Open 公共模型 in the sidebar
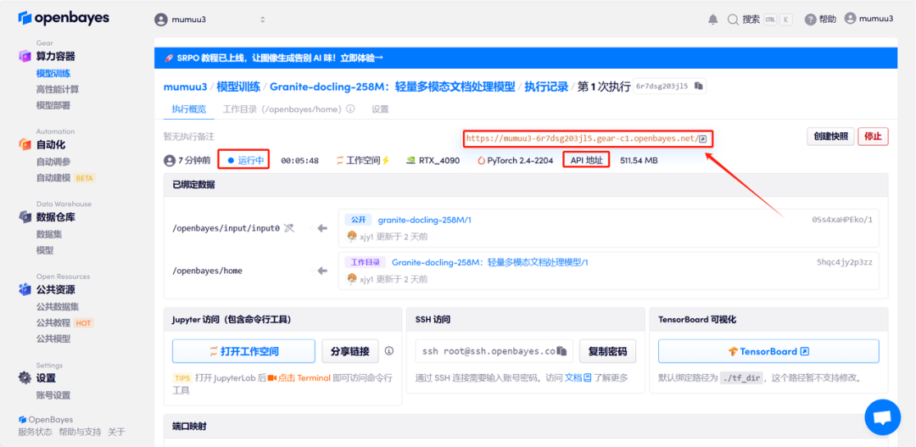 [x=53, y=338]
